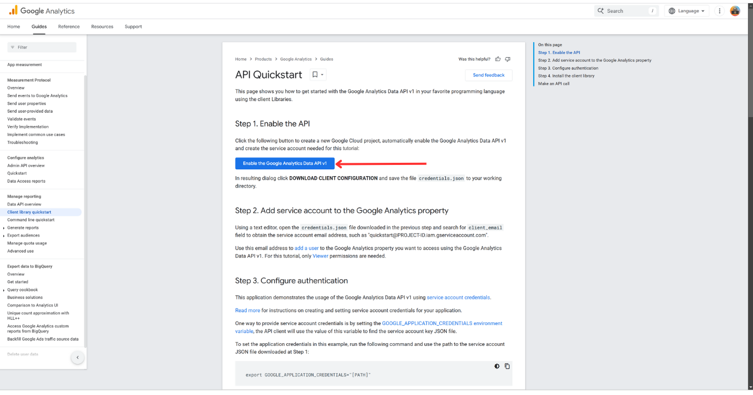Expand Generate reports tree item
The image size is (753, 395).
pos(4,228)
